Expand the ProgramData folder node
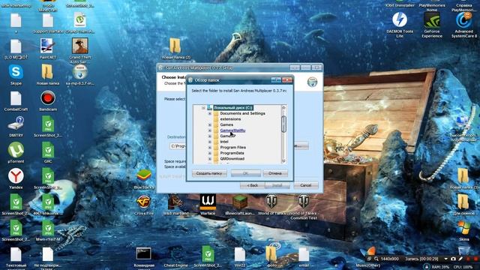 (x=210, y=153)
